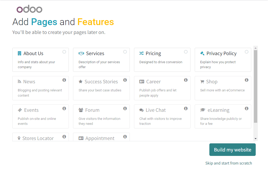Click the Shop cart icon
The image size is (268, 170).
(202, 81)
